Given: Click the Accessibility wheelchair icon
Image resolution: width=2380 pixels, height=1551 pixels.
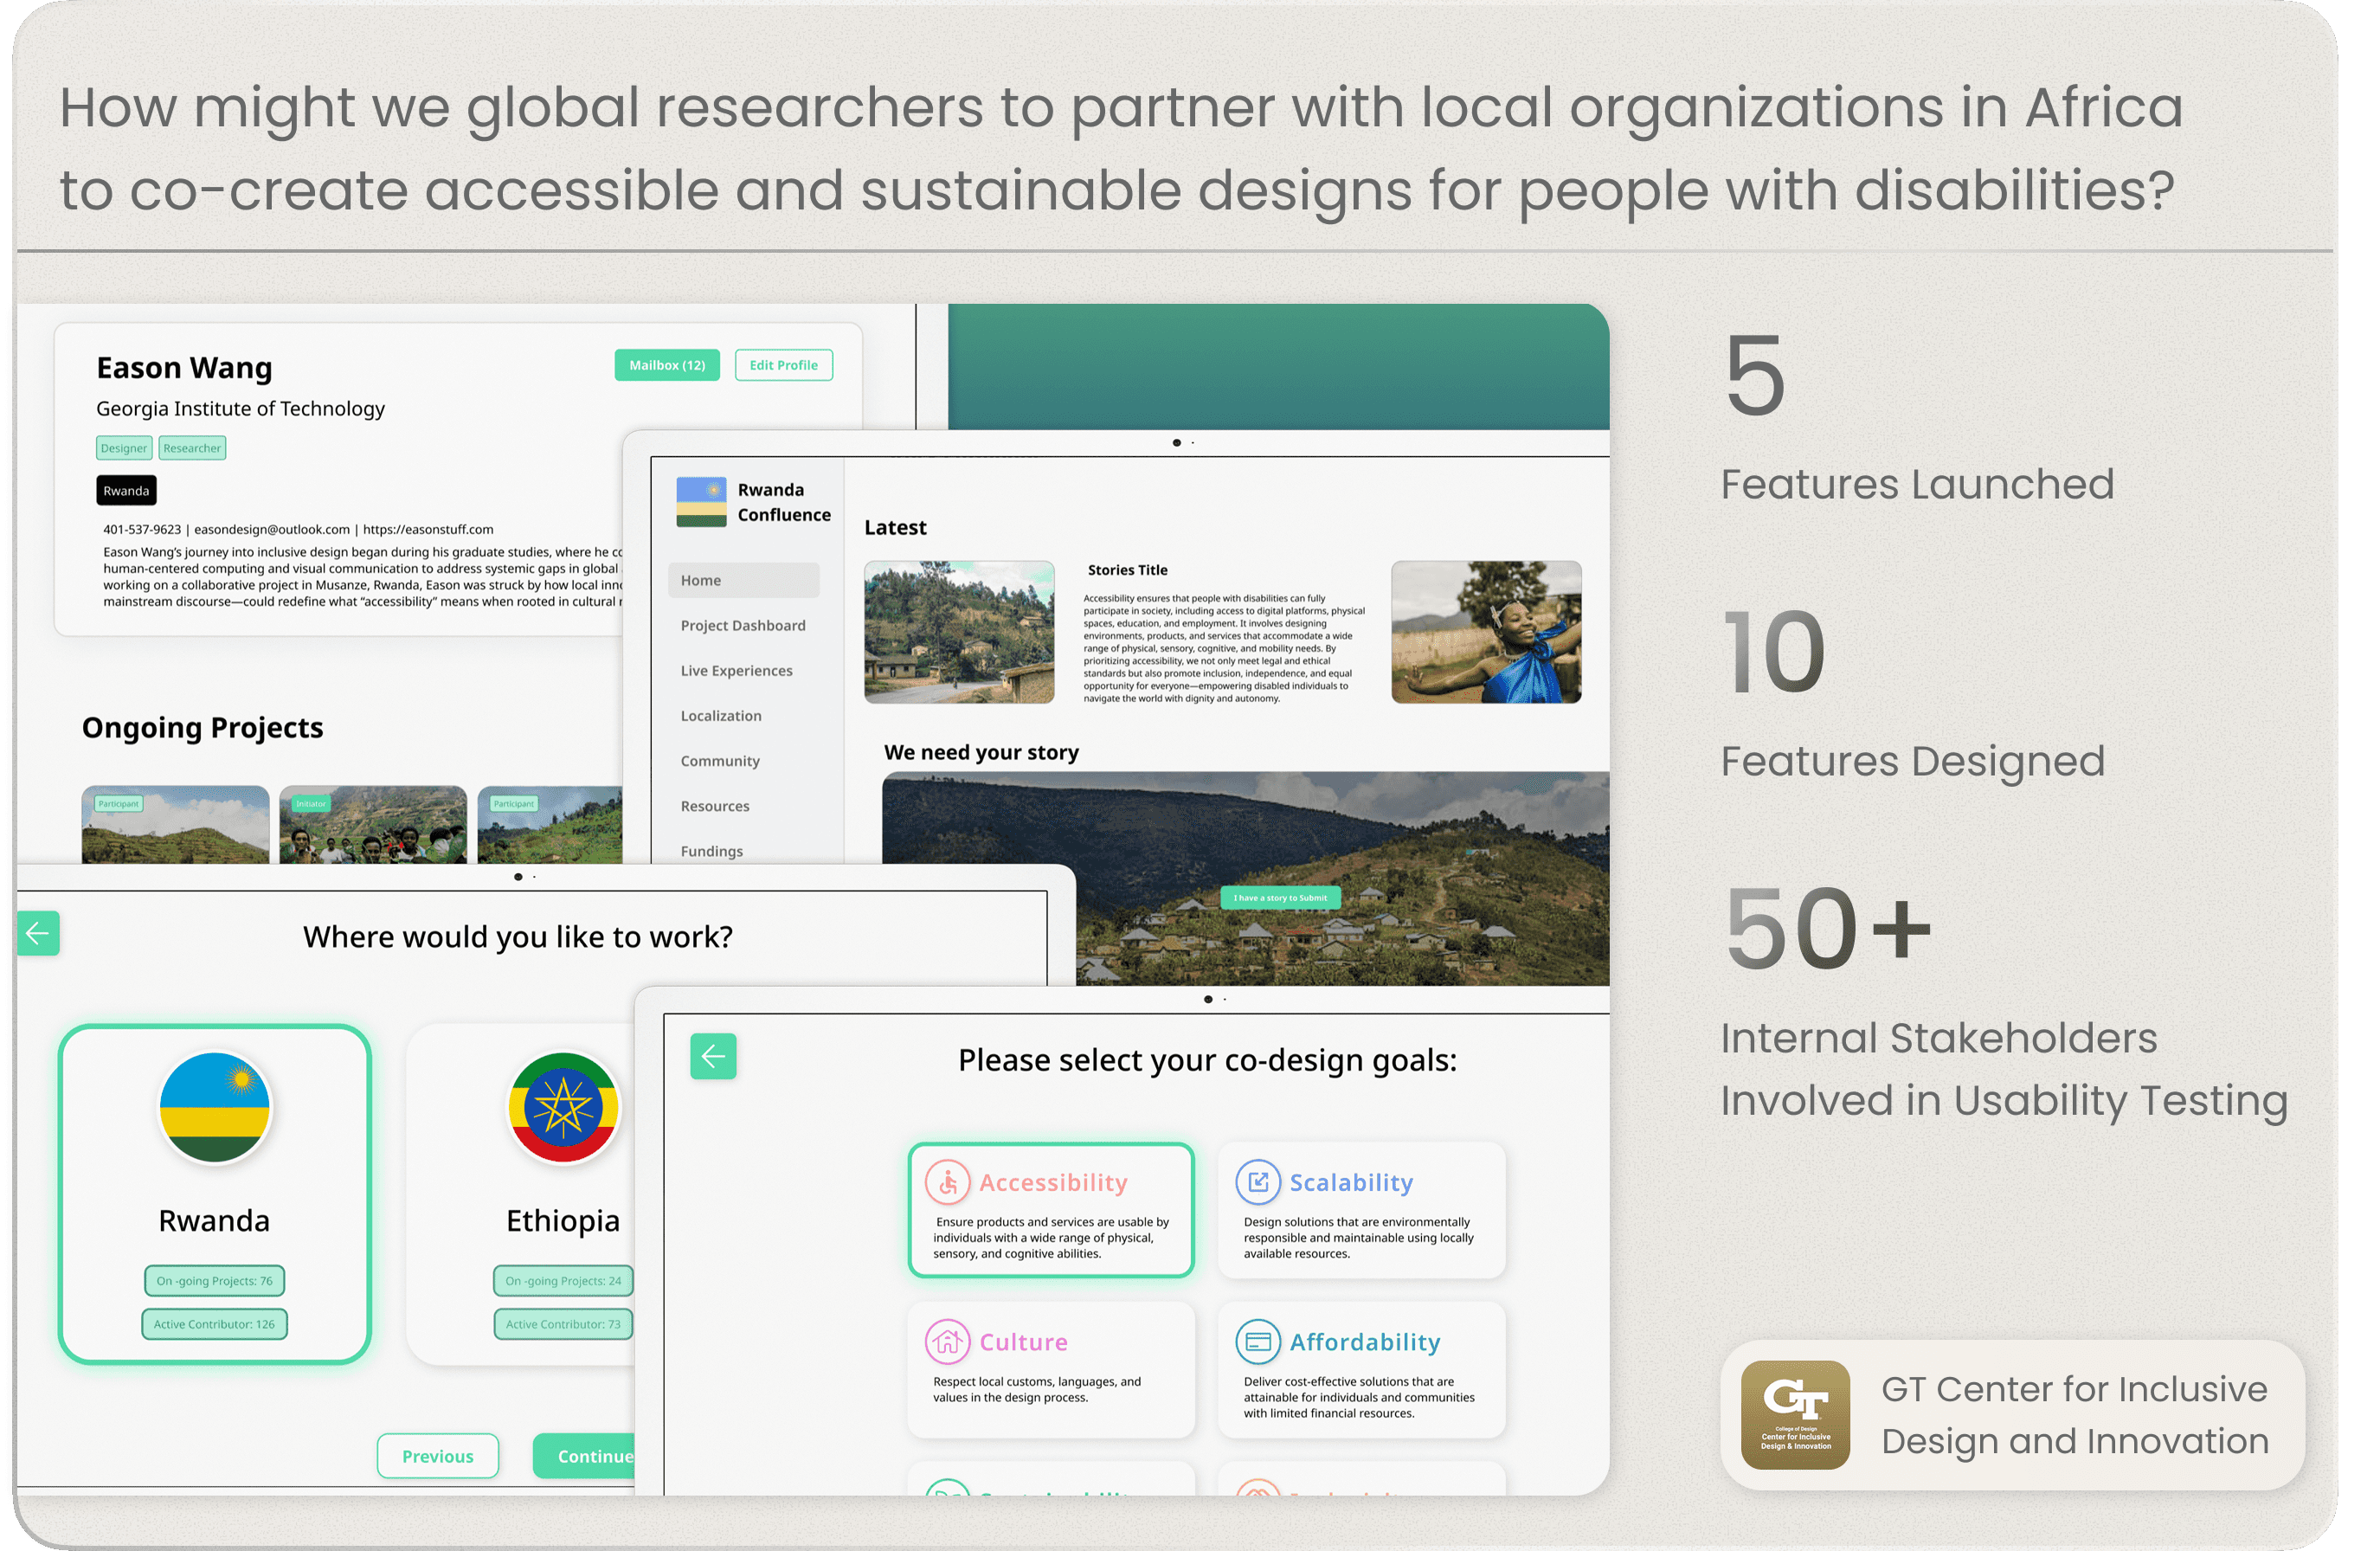Looking at the screenshot, I should (x=947, y=1182).
